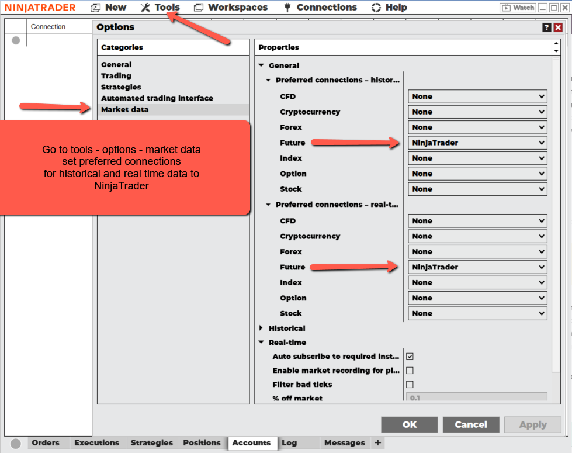Switch to the Messages tab
Image resolution: width=572 pixels, height=453 pixels.
[344, 443]
